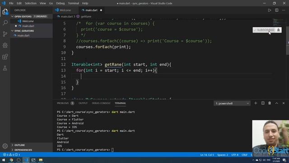Collapse the SYNC_GERATORS folder section

pyautogui.click(x=31, y=31)
